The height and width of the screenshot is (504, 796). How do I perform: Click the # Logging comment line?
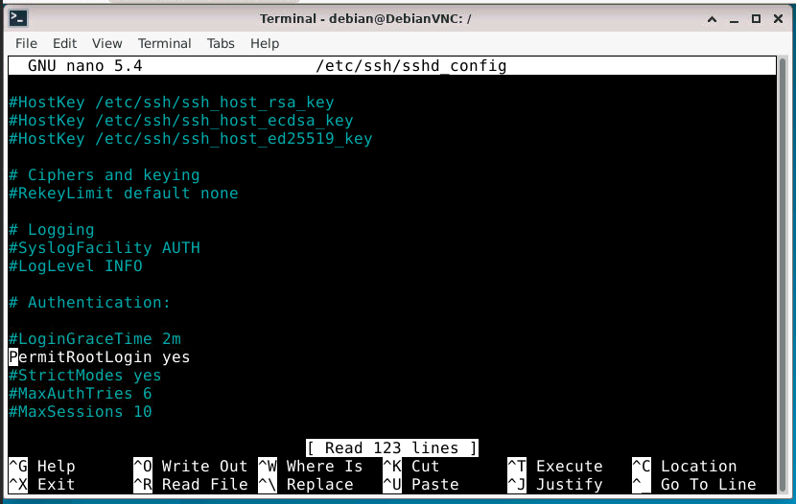point(52,230)
